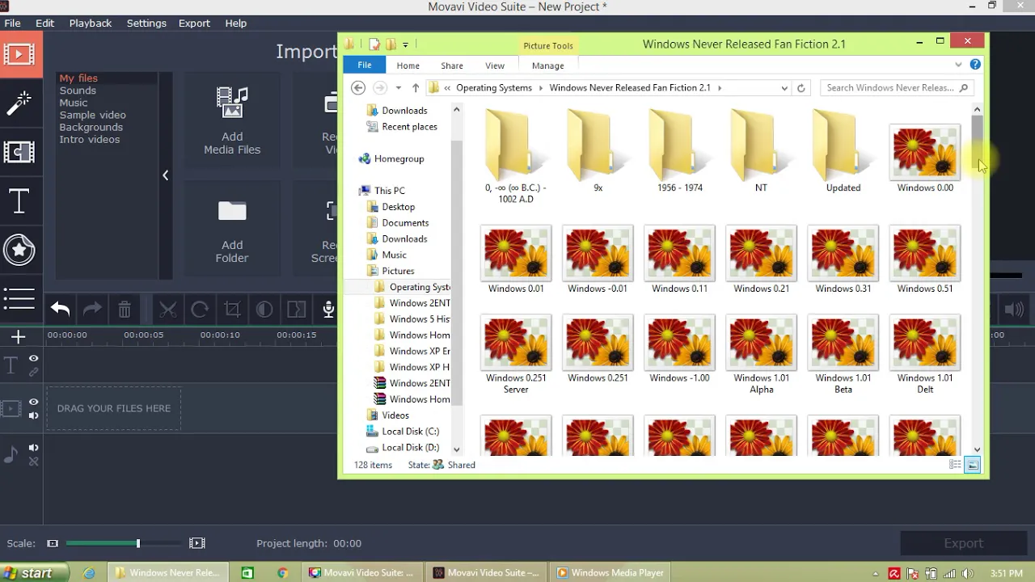Screen dimensions: 1035x582
Task: Open address bar history dropdown
Action: tap(784, 87)
